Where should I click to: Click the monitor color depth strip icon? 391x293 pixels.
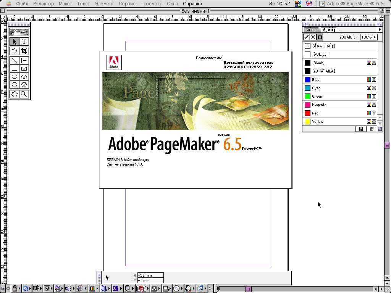coord(92,288)
